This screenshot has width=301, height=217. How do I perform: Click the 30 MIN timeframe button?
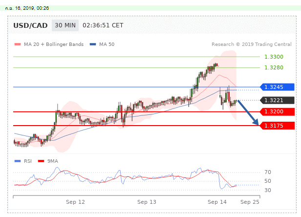65,25
